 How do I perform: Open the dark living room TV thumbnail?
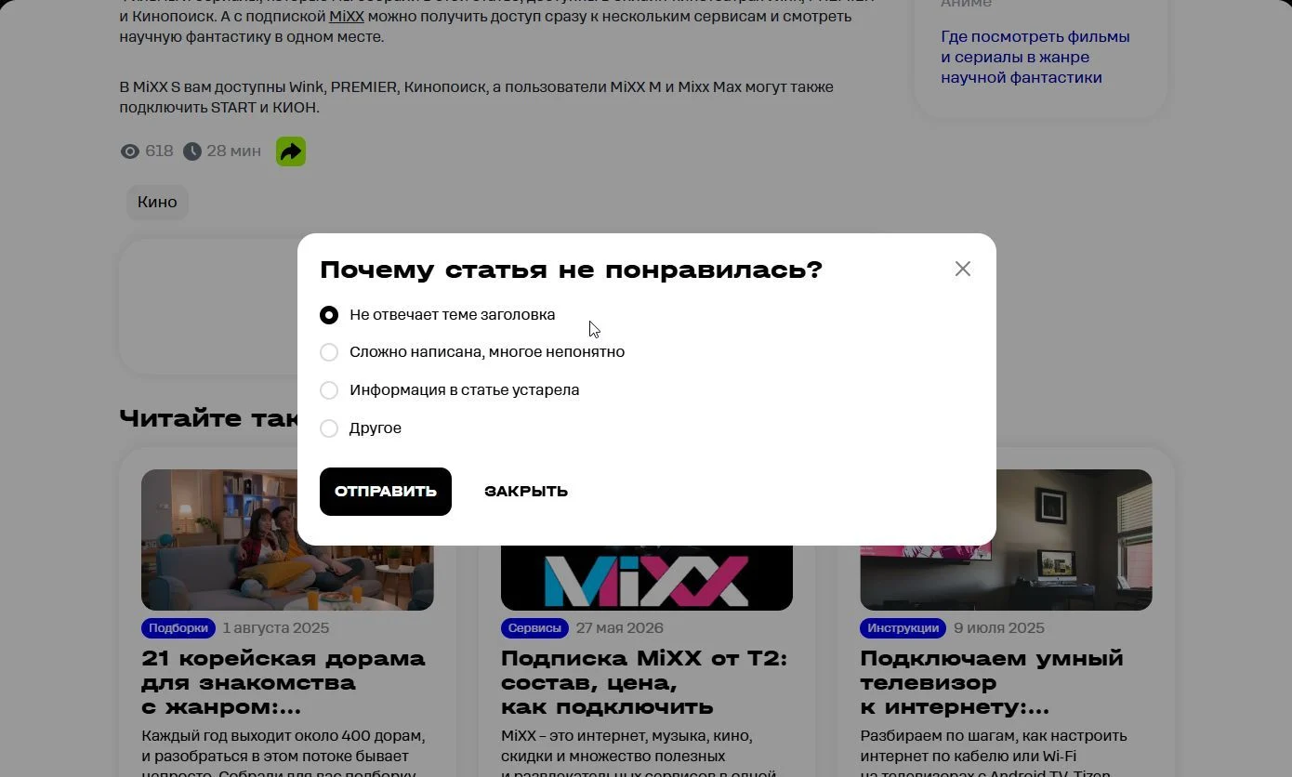(1074, 540)
